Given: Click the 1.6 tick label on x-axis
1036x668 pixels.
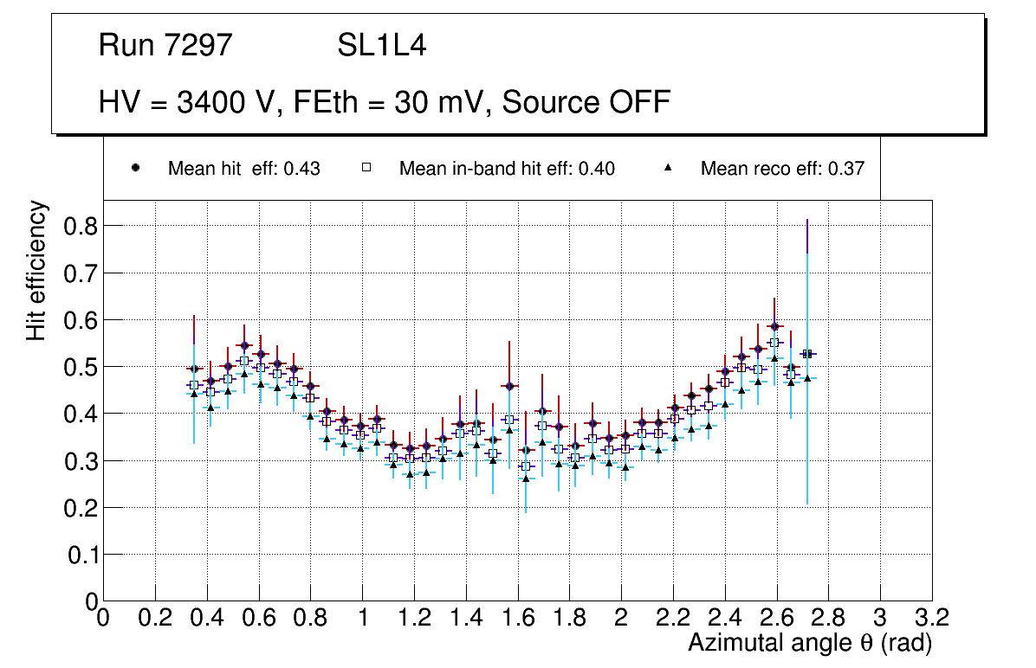Looking at the screenshot, I should point(517,618).
